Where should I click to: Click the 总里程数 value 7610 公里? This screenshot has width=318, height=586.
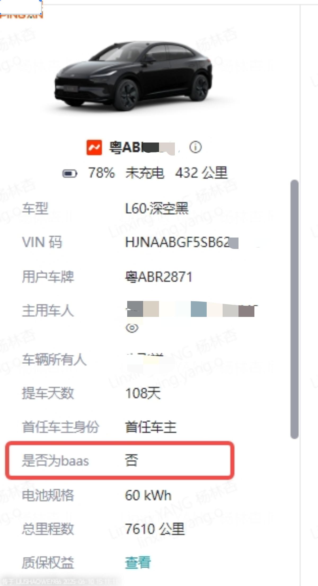tap(155, 529)
